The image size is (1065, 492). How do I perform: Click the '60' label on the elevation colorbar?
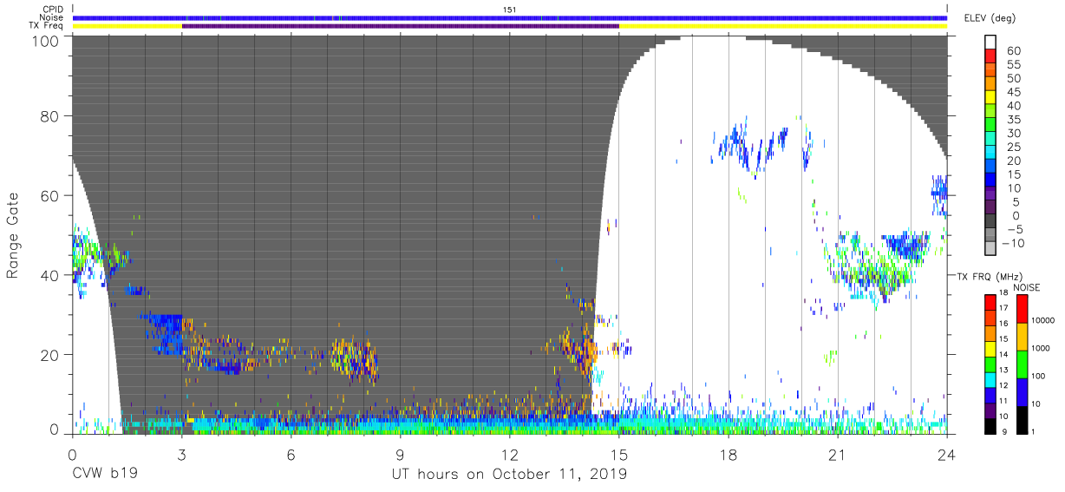tap(1014, 51)
